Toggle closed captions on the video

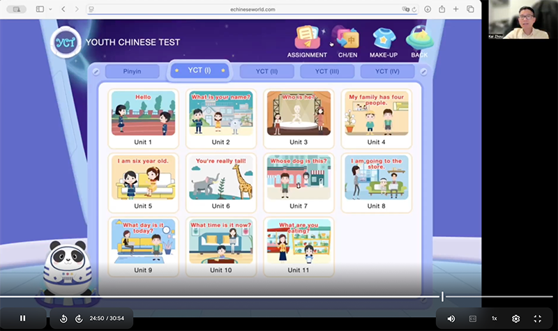point(472,318)
